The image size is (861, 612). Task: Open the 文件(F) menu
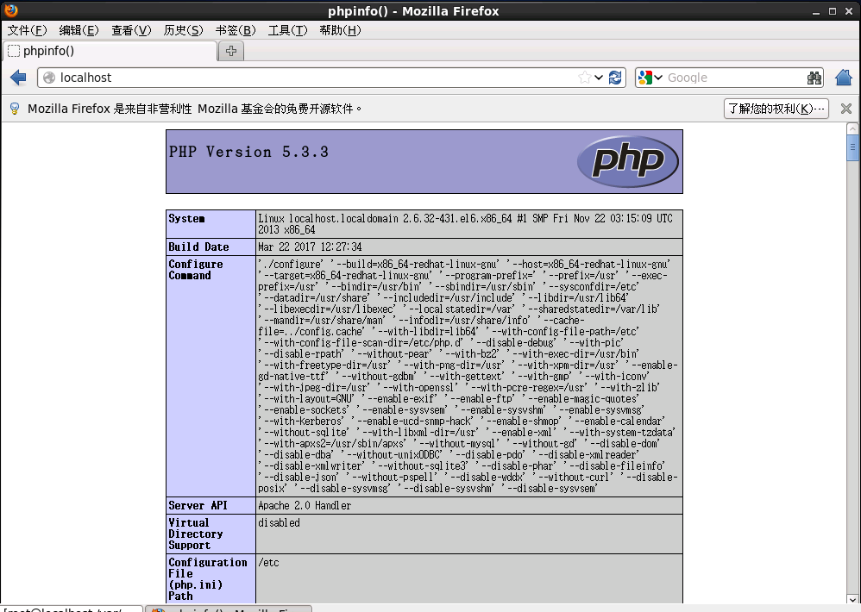click(x=27, y=30)
